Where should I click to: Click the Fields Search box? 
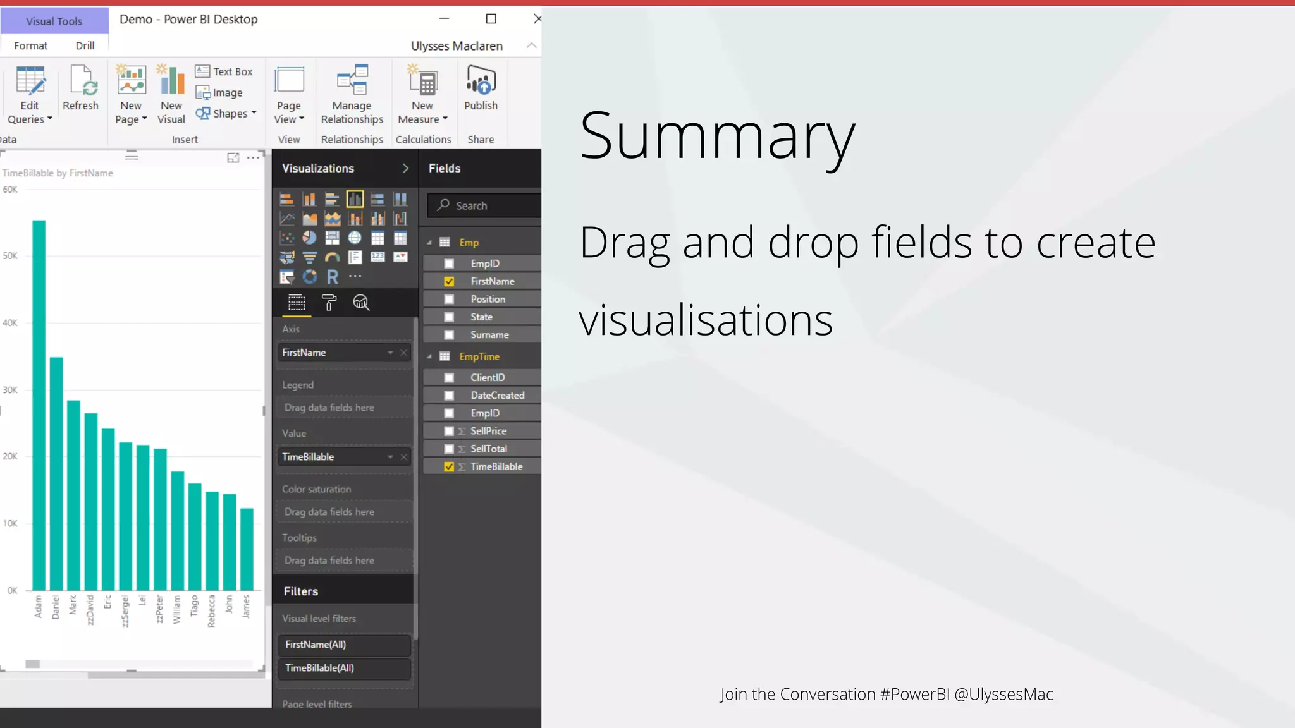484,205
